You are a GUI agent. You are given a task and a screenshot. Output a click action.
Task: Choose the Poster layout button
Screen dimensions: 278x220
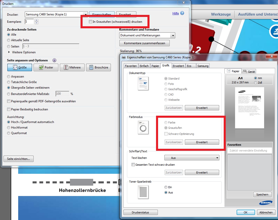pyautogui.click(x=46, y=67)
